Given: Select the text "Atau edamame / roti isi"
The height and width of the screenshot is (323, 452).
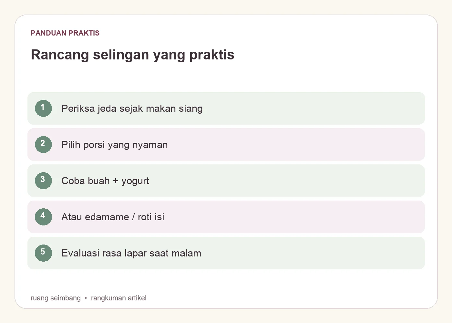Looking at the screenshot, I should (113, 217).
